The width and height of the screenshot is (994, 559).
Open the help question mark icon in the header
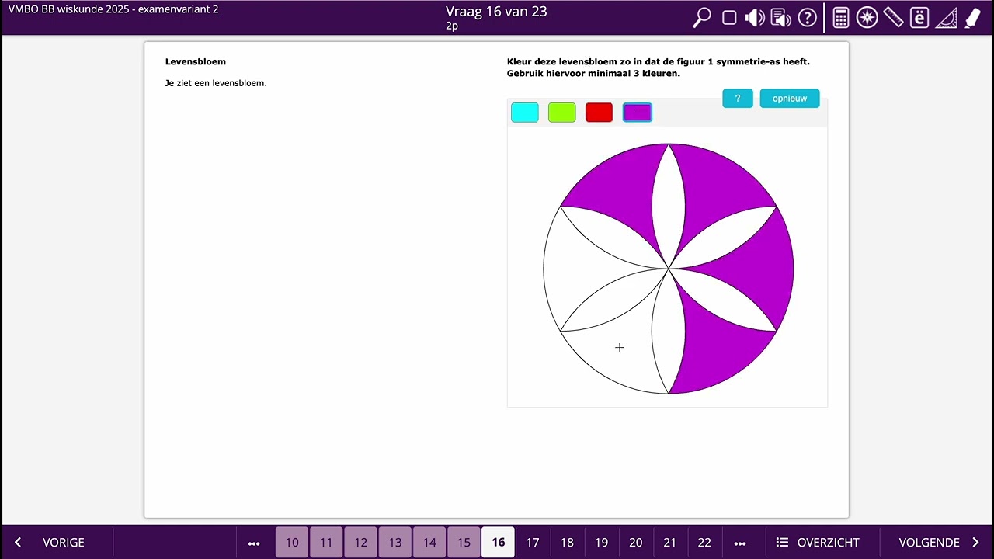coord(808,18)
